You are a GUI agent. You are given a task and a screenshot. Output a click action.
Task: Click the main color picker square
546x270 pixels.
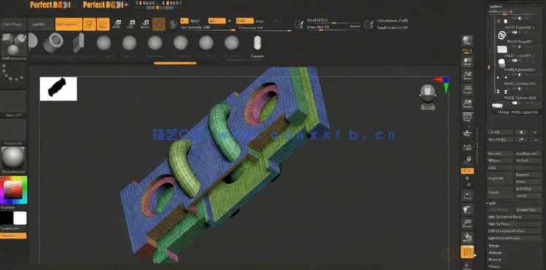click(x=13, y=189)
